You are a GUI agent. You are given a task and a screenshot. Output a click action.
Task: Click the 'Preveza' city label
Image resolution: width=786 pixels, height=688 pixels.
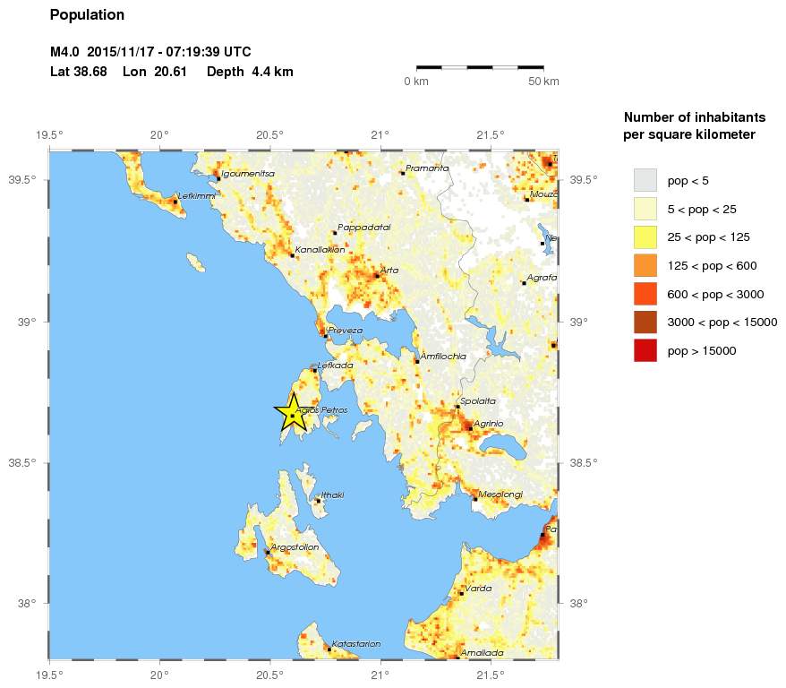[346, 331]
